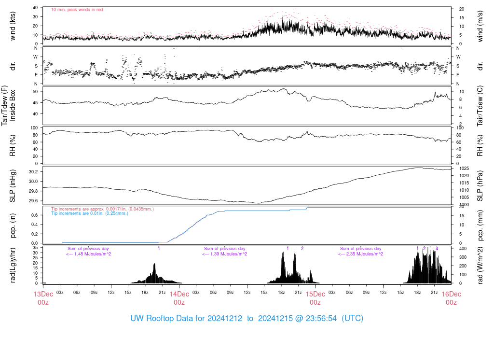Click the '400' W/m^2 tick value
494x338 pixels.
coord(463,249)
